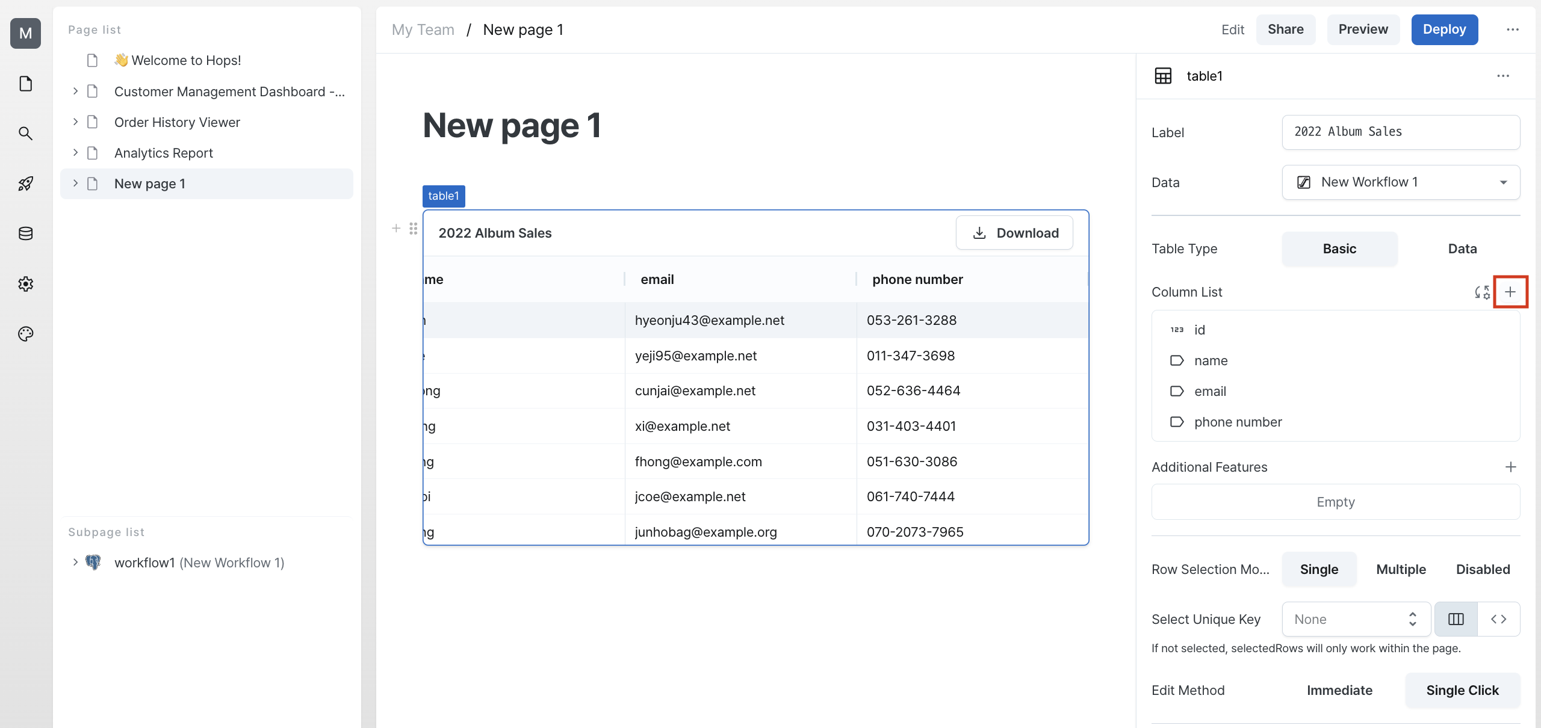Select the name column in Column List
This screenshot has height=728, width=1541.
1335,360
